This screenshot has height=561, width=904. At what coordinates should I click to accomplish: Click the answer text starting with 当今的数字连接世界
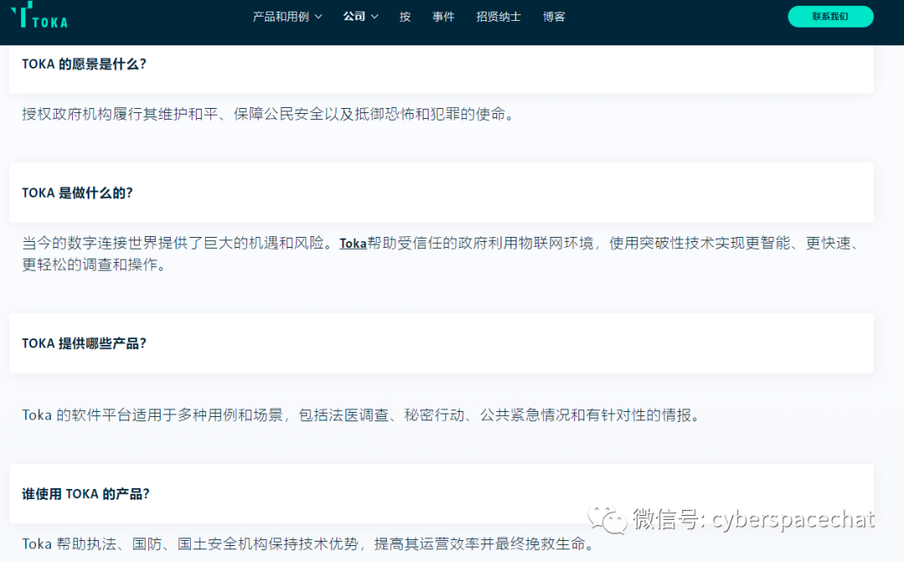[x=442, y=254]
